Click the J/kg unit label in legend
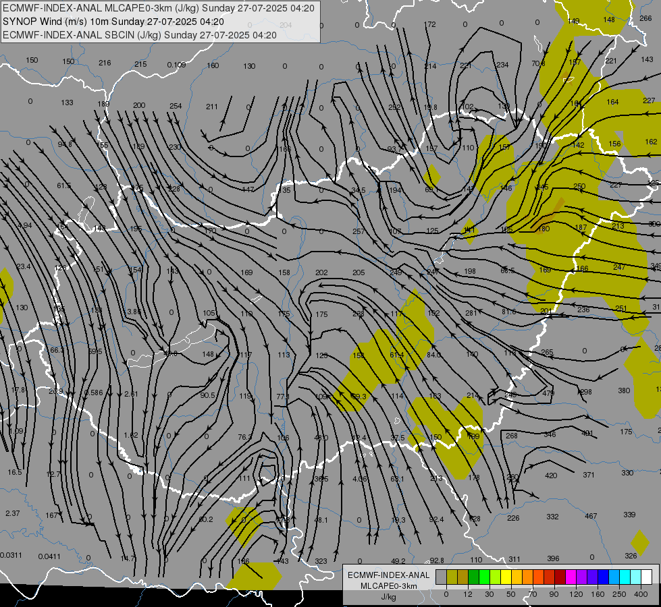This screenshot has width=661, height=607. [388, 597]
